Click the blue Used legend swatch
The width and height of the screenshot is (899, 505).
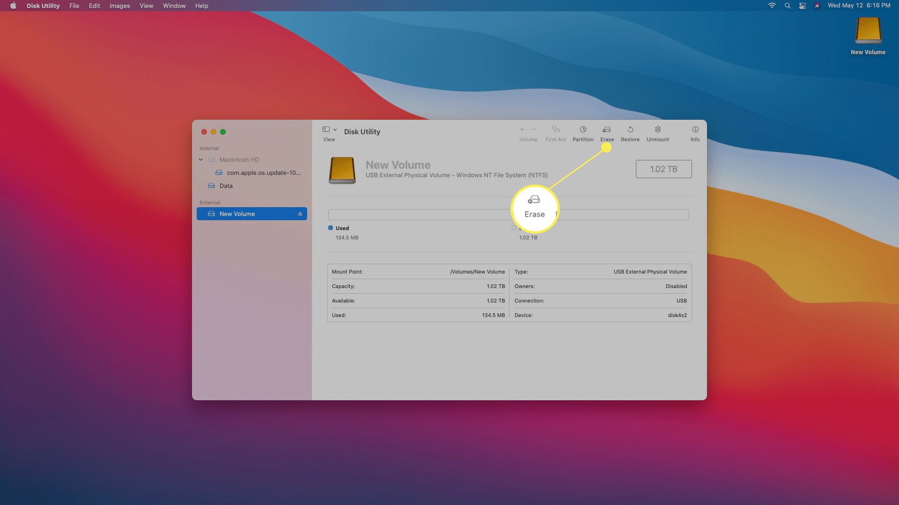[331, 228]
